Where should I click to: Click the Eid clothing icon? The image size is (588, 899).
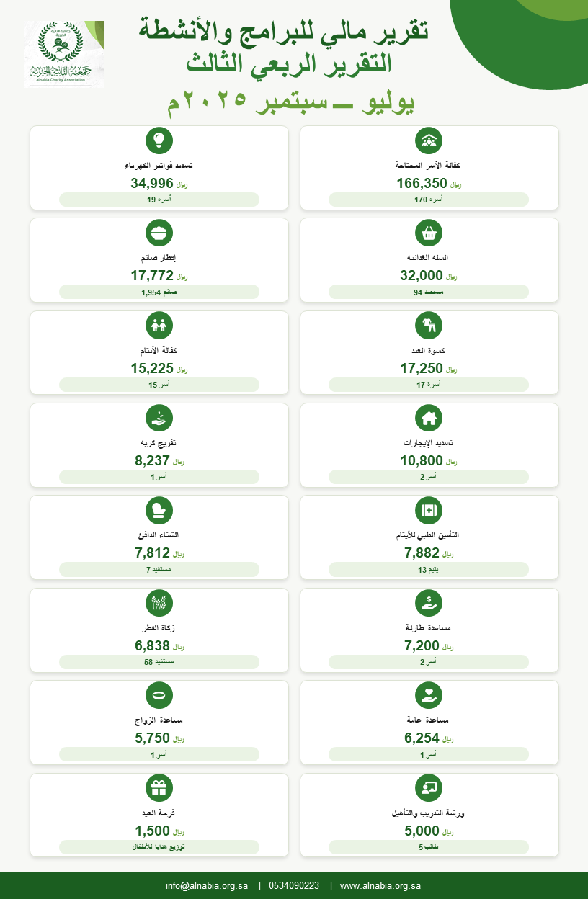(429, 325)
